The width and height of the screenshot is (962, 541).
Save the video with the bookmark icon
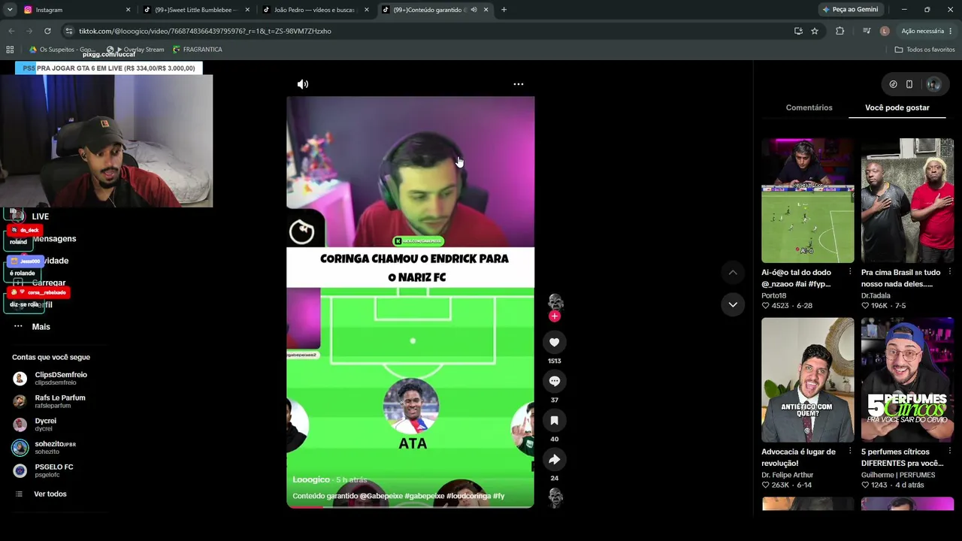pyautogui.click(x=555, y=420)
